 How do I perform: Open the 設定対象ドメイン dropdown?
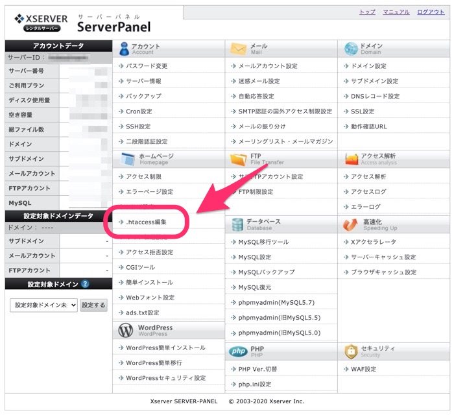(43, 305)
